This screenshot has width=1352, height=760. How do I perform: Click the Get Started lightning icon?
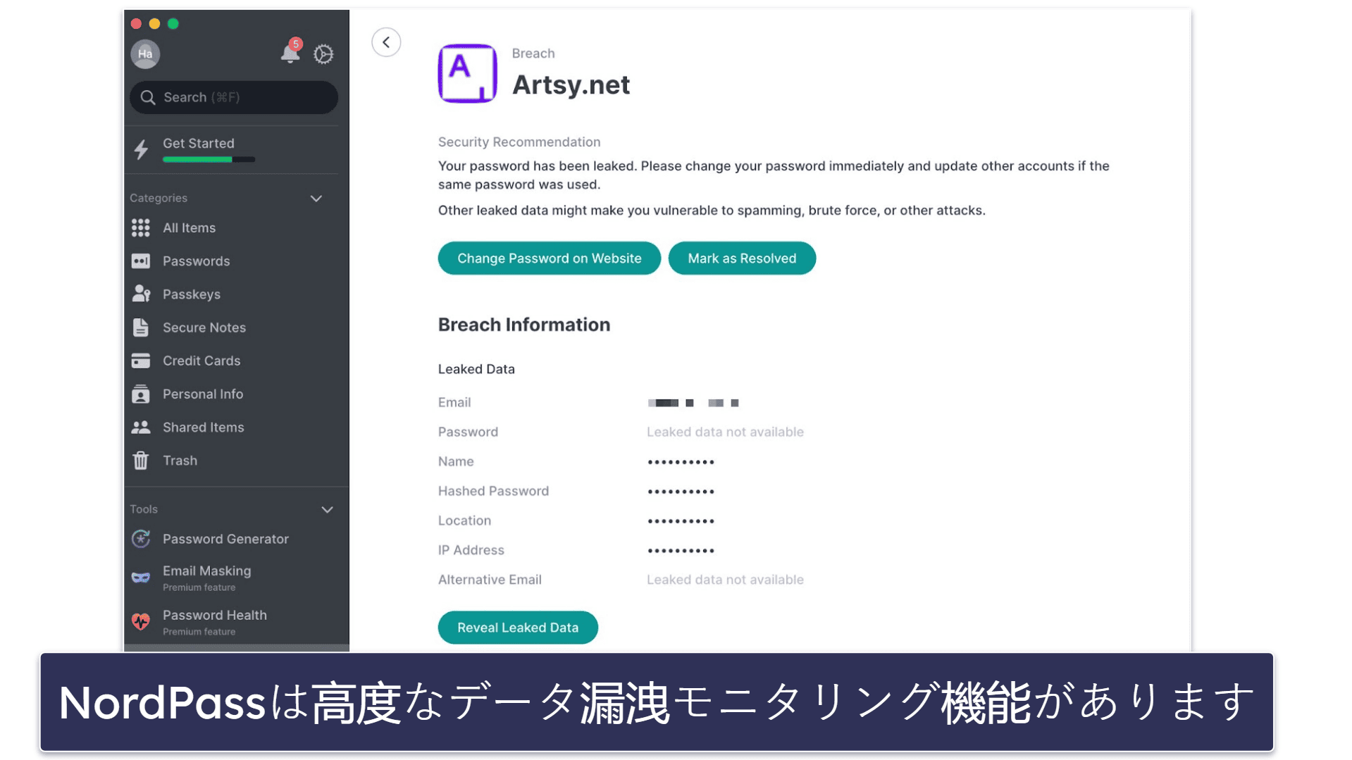pyautogui.click(x=142, y=149)
